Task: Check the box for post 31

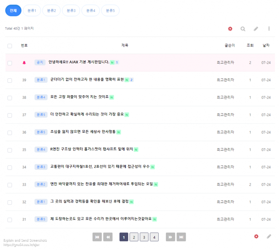Action: coord(10,220)
